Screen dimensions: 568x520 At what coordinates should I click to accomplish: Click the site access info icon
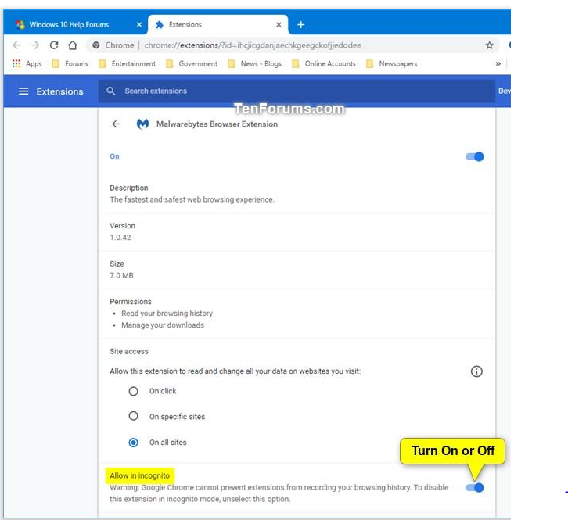click(476, 371)
